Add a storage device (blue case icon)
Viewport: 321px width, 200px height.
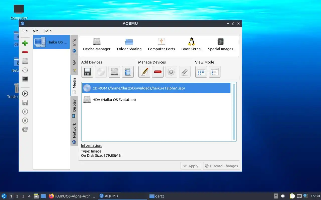[128, 72]
